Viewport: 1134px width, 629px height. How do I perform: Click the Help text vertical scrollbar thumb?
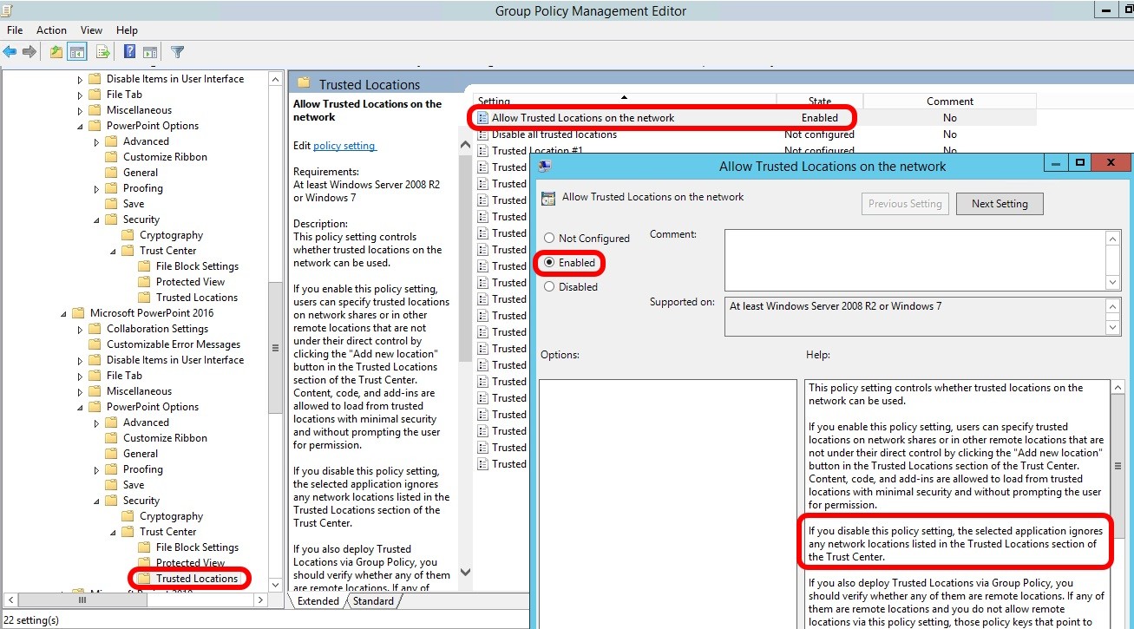pos(1118,466)
